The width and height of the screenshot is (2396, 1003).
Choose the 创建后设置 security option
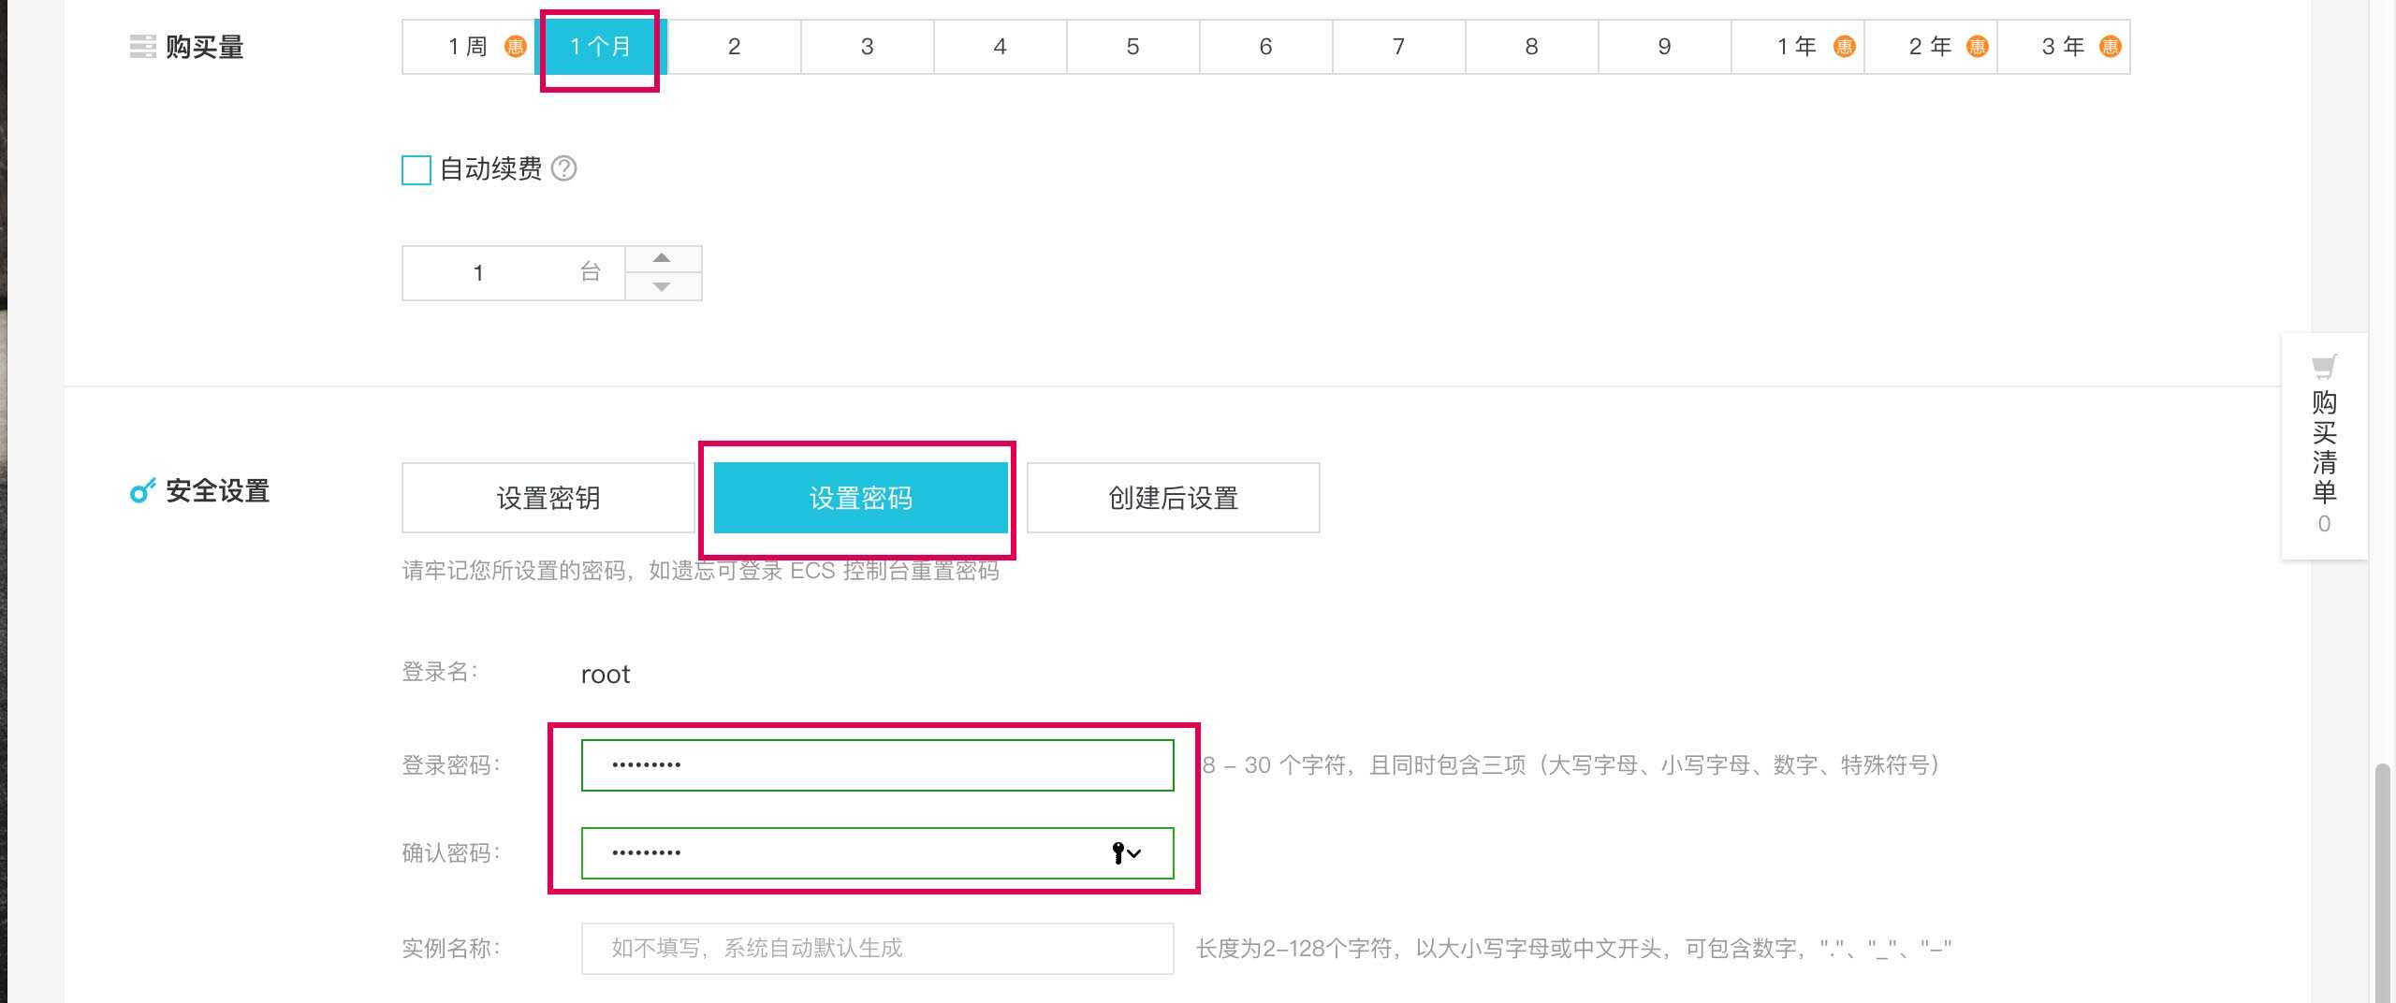click(x=1174, y=498)
